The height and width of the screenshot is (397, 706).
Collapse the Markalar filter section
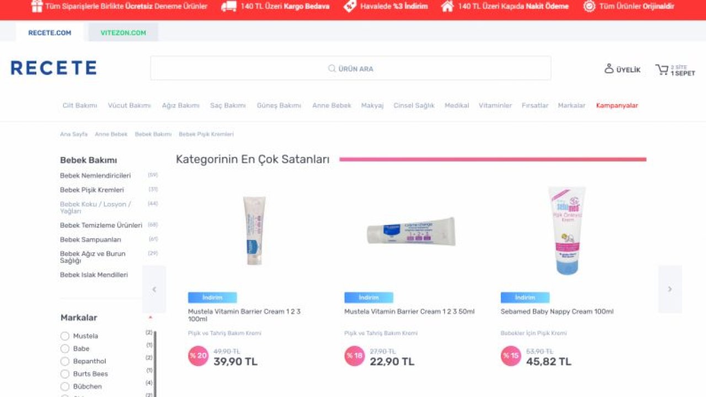tap(150, 318)
